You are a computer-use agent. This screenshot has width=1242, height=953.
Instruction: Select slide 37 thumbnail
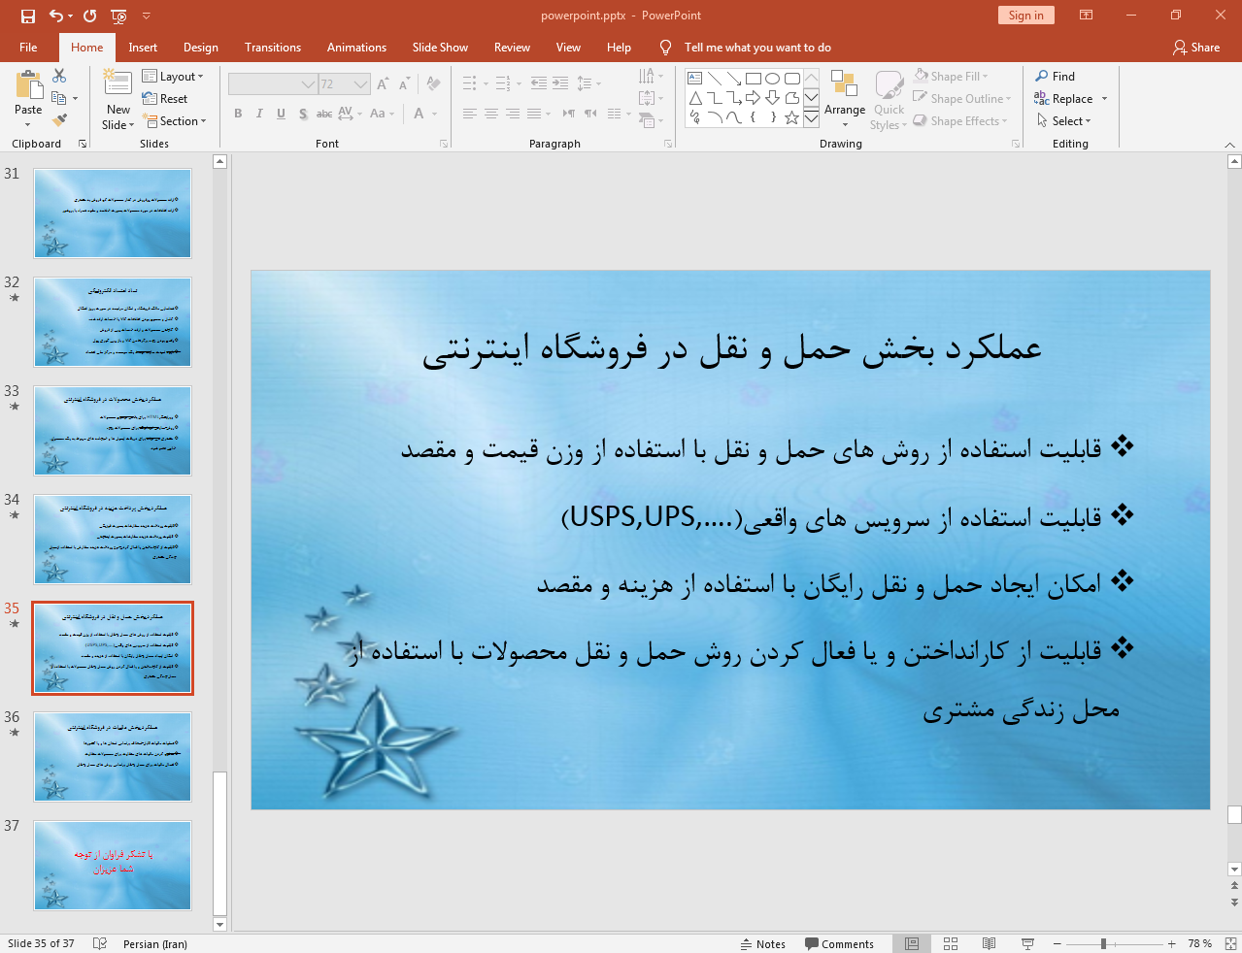click(x=113, y=866)
